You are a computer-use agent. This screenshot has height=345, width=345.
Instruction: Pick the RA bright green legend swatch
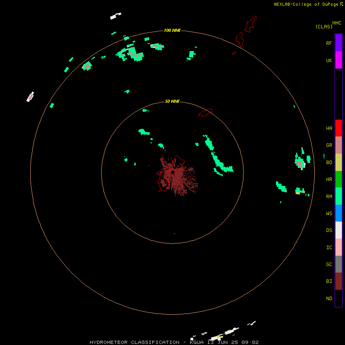pos(338,196)
